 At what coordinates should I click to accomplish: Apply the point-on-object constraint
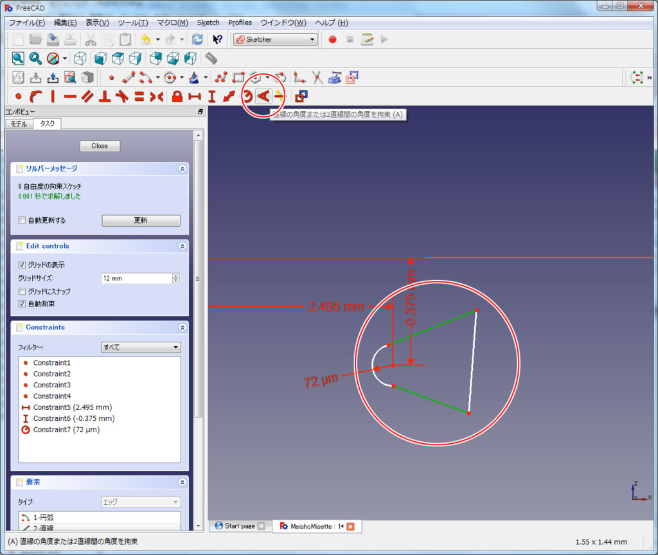pos(36,96)
